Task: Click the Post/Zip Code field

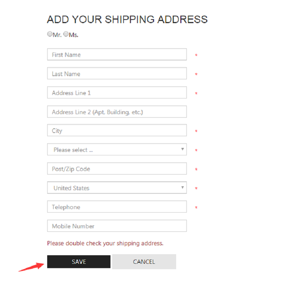Action: click(x=117, y=169)
